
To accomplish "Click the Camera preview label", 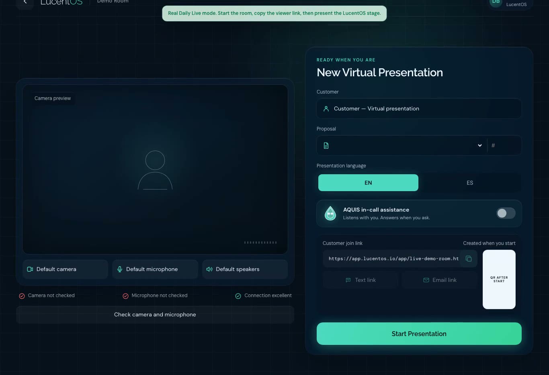I will 53,98.
